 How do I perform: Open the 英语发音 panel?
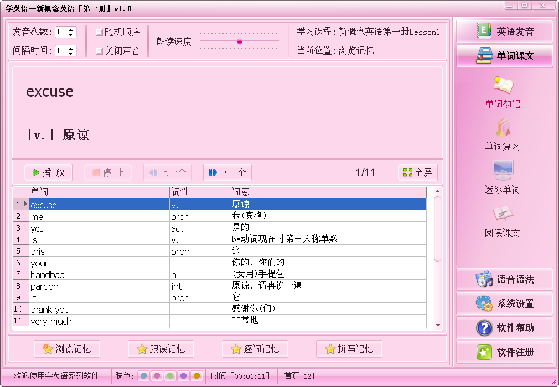tap(504, 32)
